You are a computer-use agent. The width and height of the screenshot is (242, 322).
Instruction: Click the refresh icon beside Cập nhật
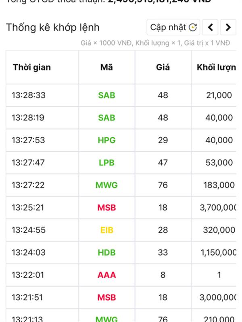click(193, 27)
